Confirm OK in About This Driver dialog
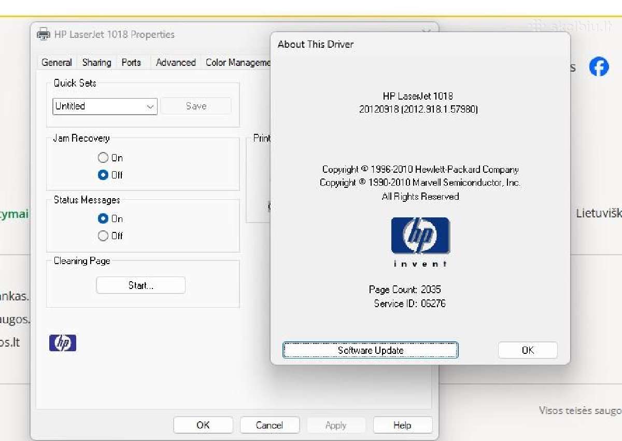The height and width of the screenshot is (441, 622). [x=528, y=350]
